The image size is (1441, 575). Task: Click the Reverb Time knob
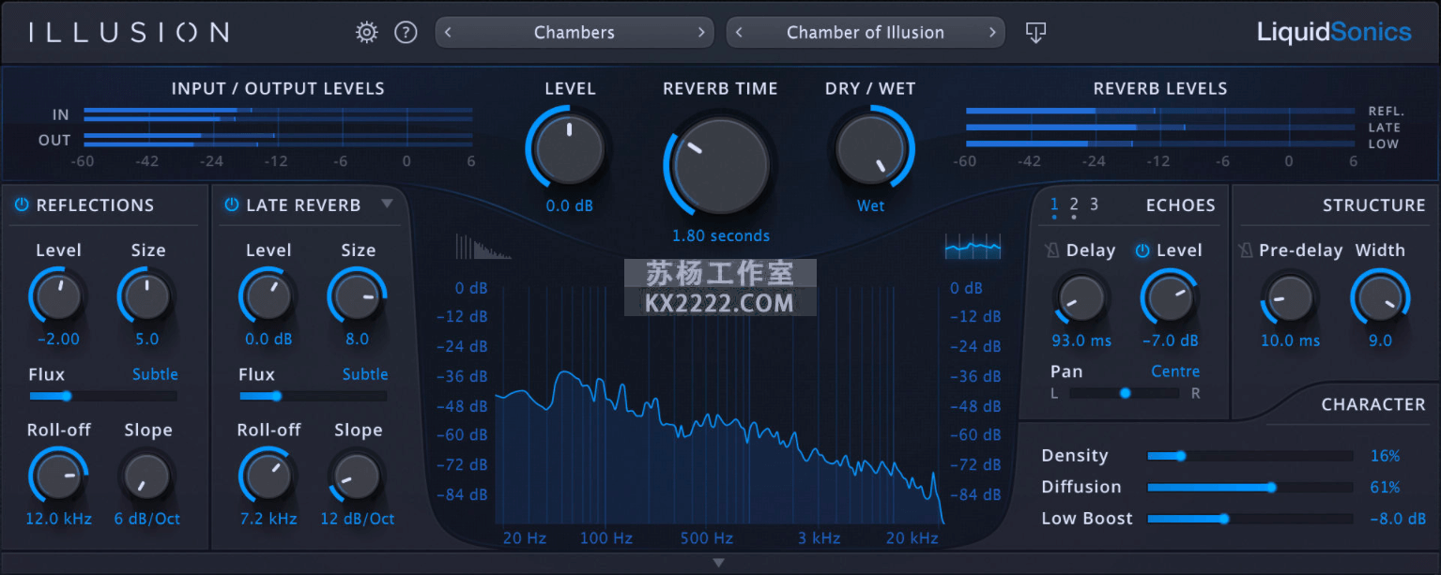(x=721, y=166)
